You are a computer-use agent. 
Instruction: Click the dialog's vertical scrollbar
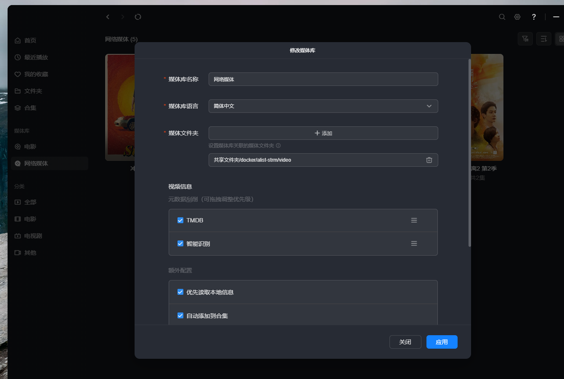pyautogui.click(x=469, y=152)
